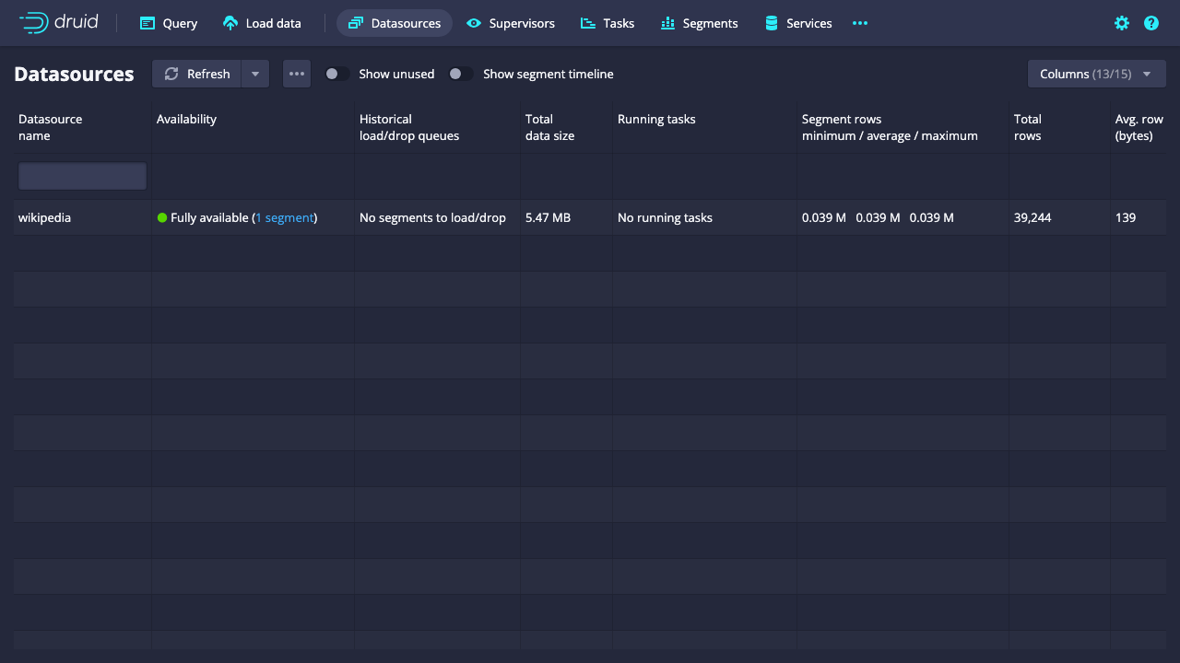
Task: Open the Columns (13/15) dropdown
Action: [1097, 74]
